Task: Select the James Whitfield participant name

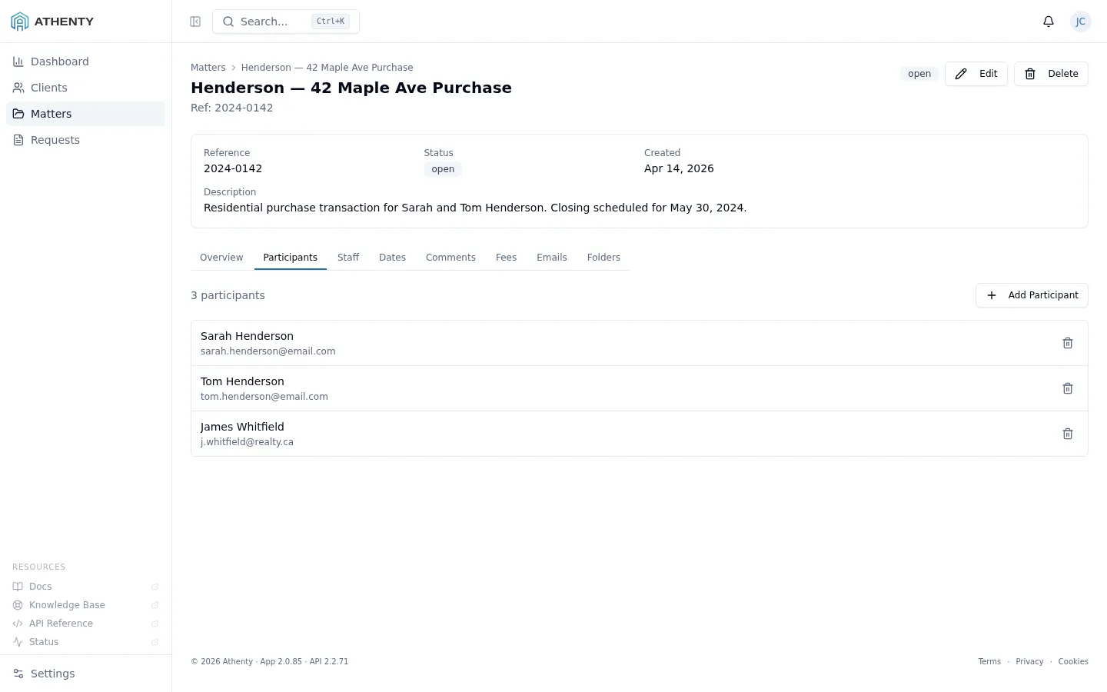Action: (x=242, y=427)
